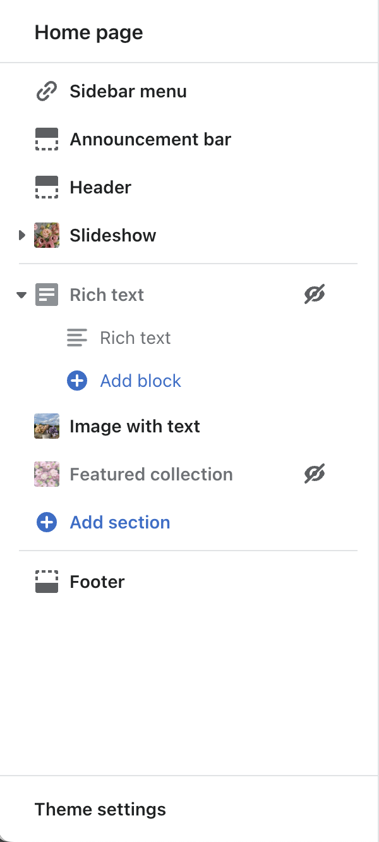Collapse the Rich text section
This screenshot has height=842, width=379.
(22, 295)
